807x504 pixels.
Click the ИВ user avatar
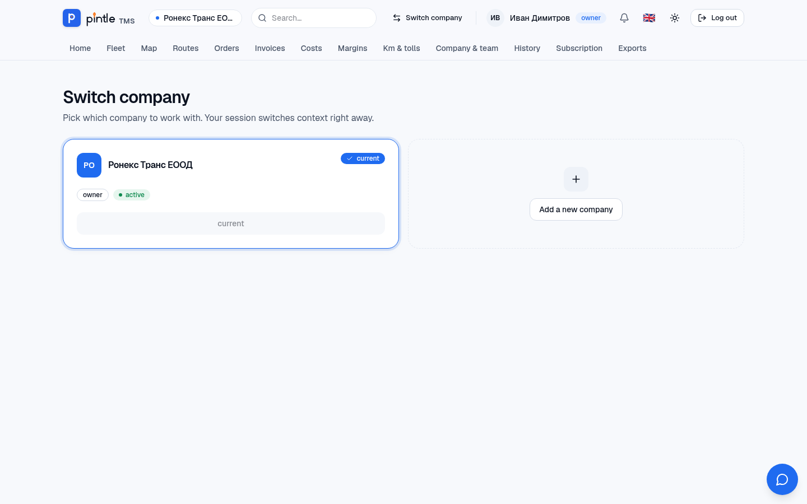(x=495, y=18)
